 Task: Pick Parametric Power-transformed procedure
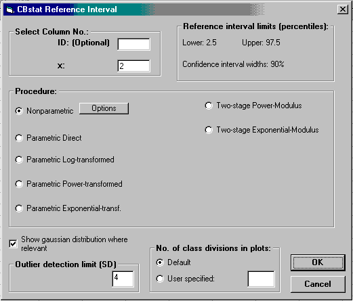point(19,184)
